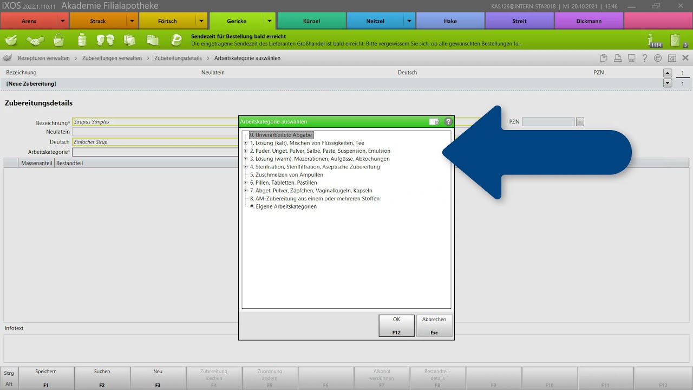Click the Bezeichnung field with Sirupus Simplex
The height and width of the screenshot is (390, 693).
155,122
